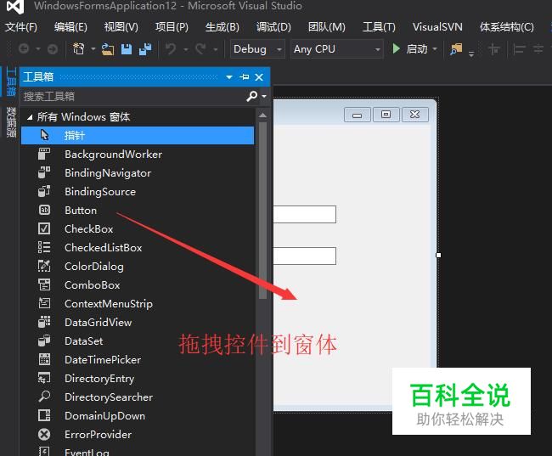This screenshot has width=552, height=456.
Task: Open the 项目(P) menu
Action: click(172, 27)
